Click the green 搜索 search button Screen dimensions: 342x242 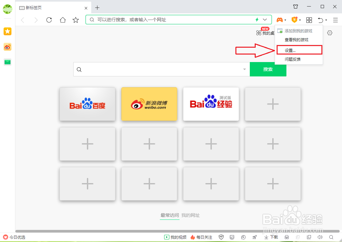pos(268,69)
